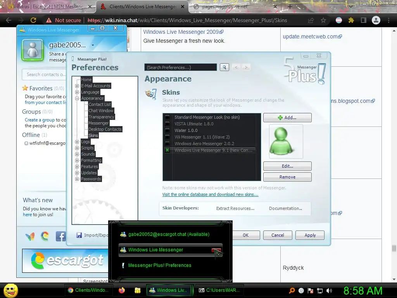Expand the Formatting tree node
The width and height of the screenshot is (397, 298).
[77, 160]
